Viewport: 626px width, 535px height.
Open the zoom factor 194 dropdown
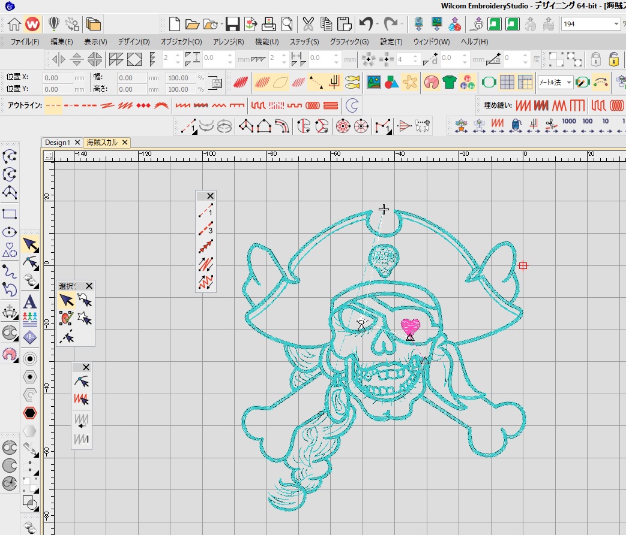pos(616,25)
